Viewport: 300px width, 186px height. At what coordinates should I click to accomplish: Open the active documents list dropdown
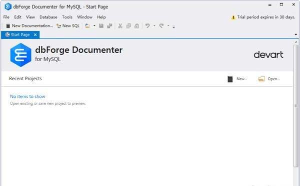click(296, 35)
